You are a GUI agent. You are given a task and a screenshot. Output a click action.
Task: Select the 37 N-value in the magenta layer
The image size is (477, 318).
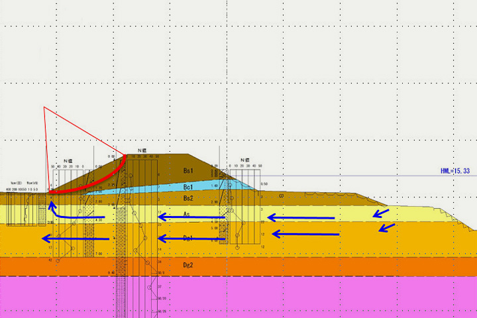160,287
